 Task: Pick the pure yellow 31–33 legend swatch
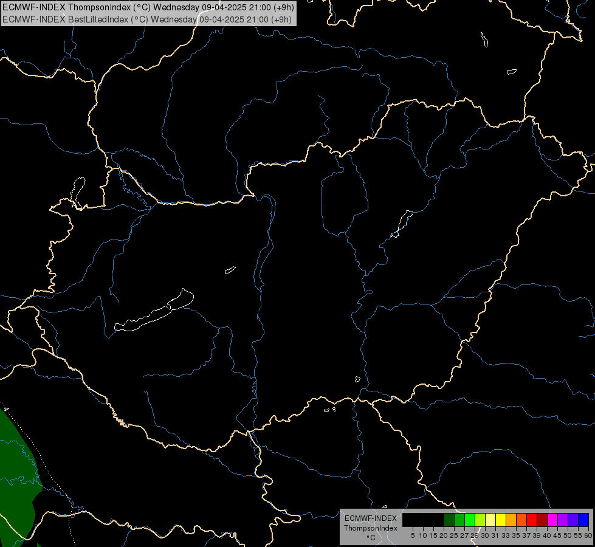501,520
